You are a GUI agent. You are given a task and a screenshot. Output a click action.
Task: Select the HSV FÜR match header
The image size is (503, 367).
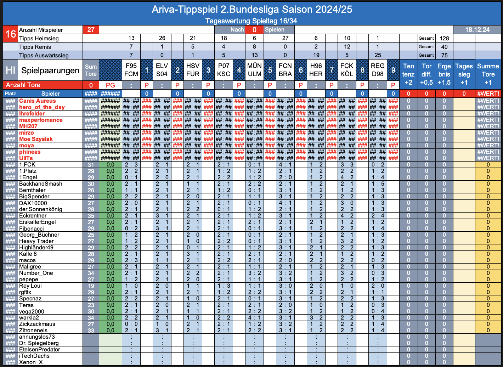[x=193, y=70]
